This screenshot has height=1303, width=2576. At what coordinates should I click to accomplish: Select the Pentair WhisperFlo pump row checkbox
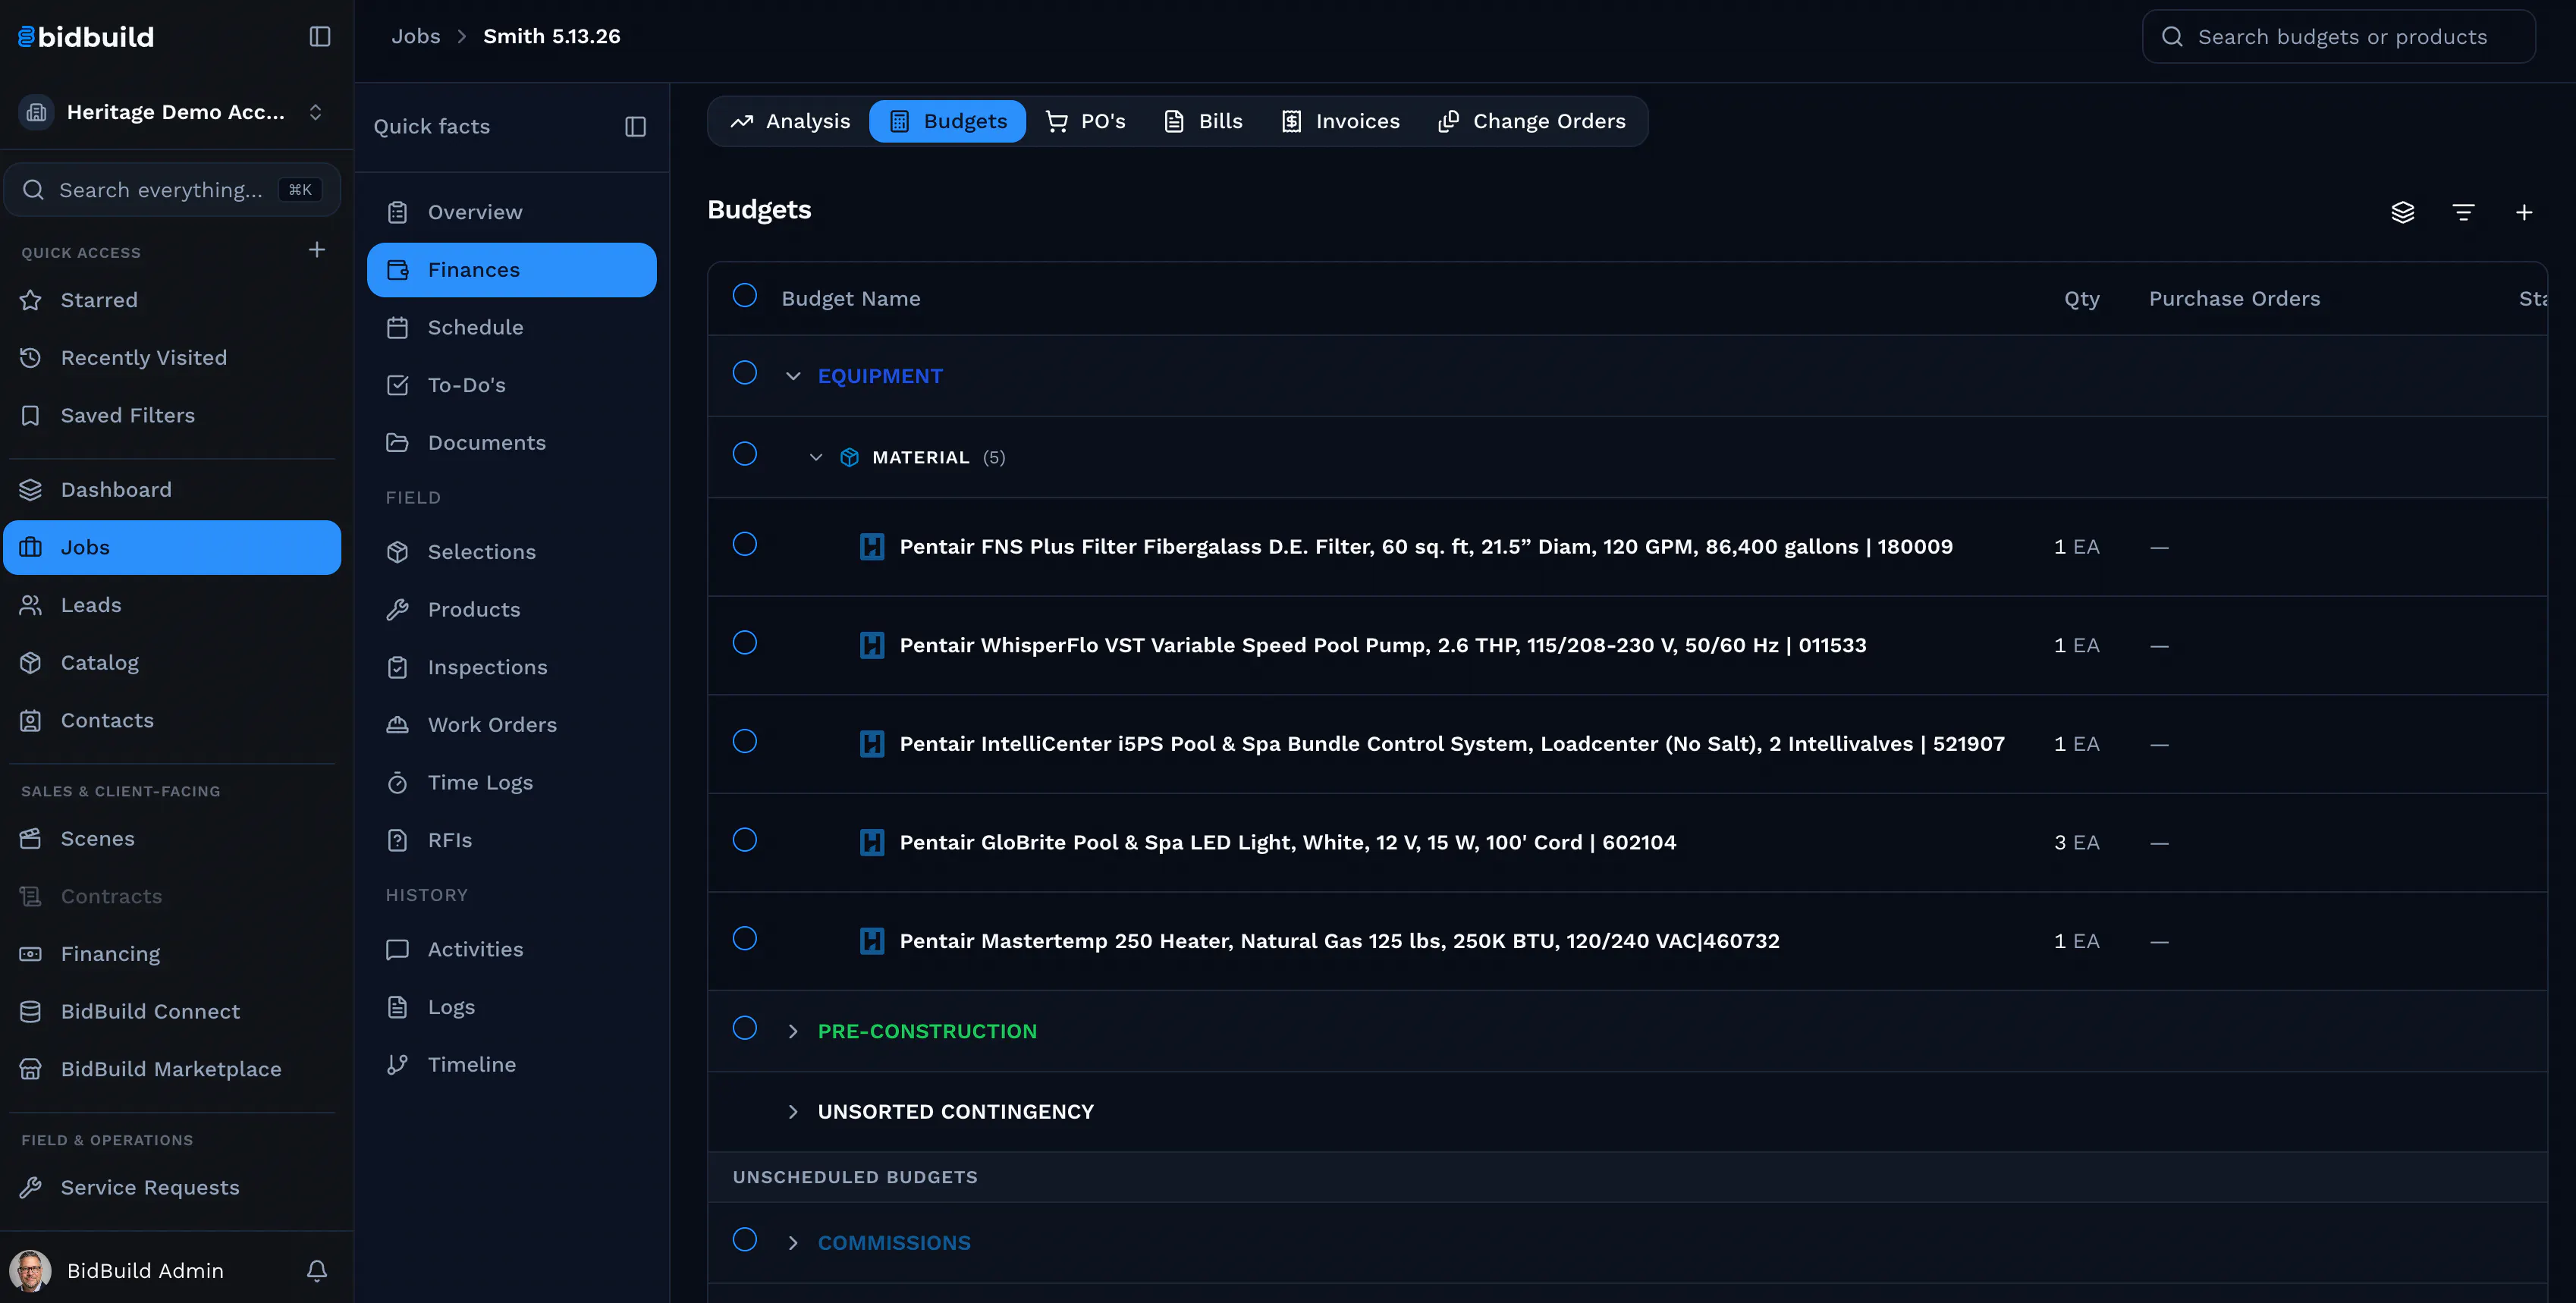point(745,643)
